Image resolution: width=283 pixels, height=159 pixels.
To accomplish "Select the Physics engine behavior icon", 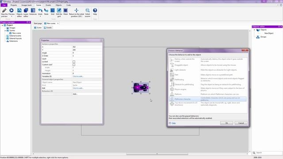I will [172, 89].
